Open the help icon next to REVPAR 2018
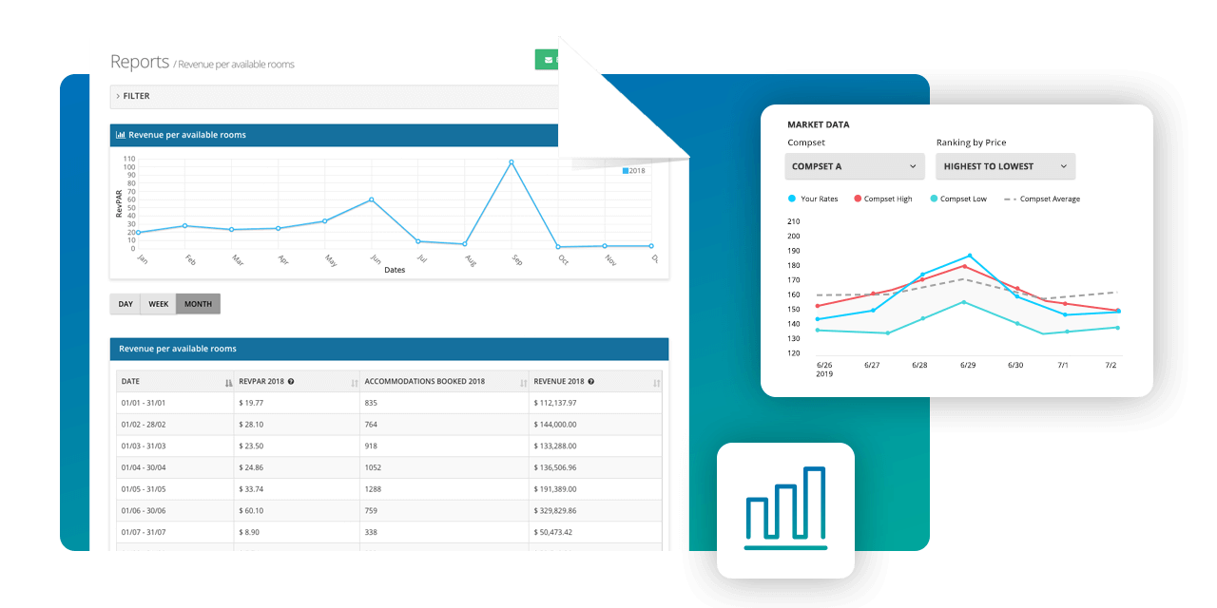This screenshot has width=1217, height=608. coord(291,382)
